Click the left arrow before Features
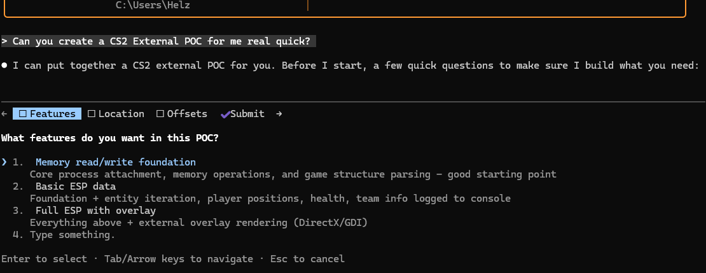 click(x=4, y=114)
